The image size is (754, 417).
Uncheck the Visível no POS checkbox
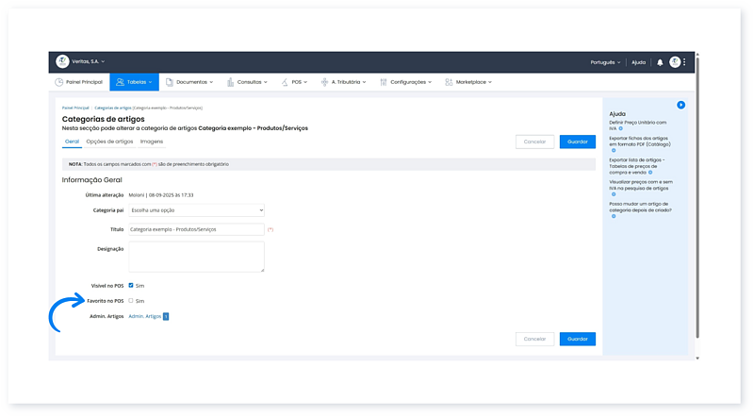pos(131,285)
